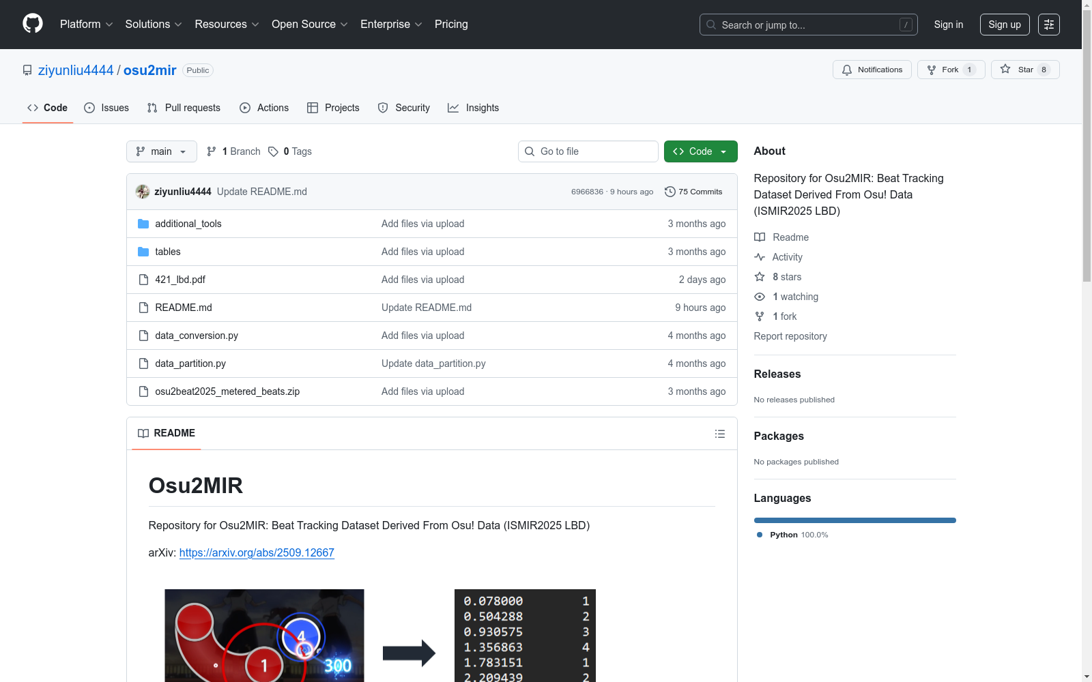Click the file icon beside data_conversion.py
1092x682 pixels.
click(143, 336)
